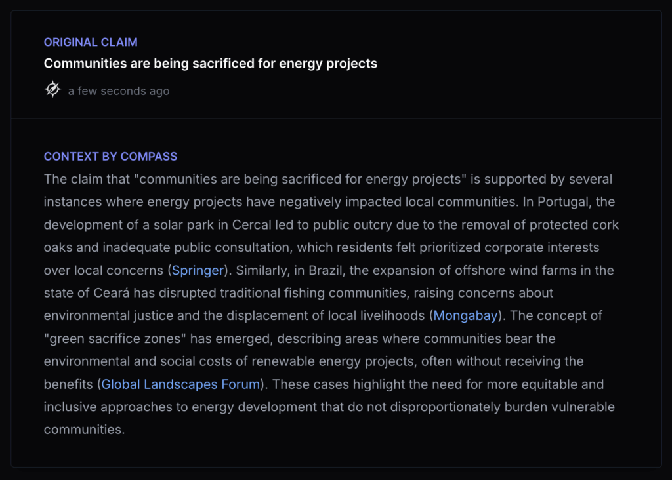Screen dimensions: 672x480
Task: Click the CONTEXT BY COMPASS heading
Action: pos(110,157)
